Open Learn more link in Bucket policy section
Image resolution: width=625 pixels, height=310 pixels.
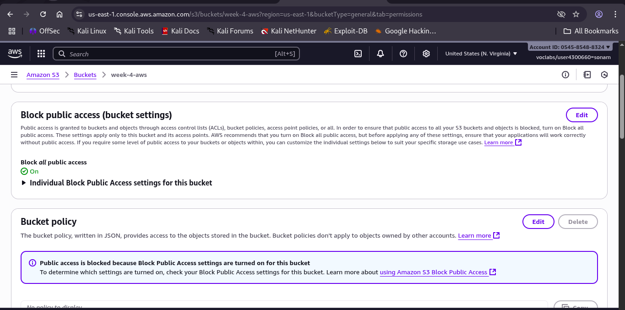[478, 235]
